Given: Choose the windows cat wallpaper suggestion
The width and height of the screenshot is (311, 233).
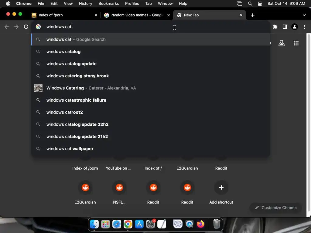Looking at the screenshot, I should coord(151,149).
